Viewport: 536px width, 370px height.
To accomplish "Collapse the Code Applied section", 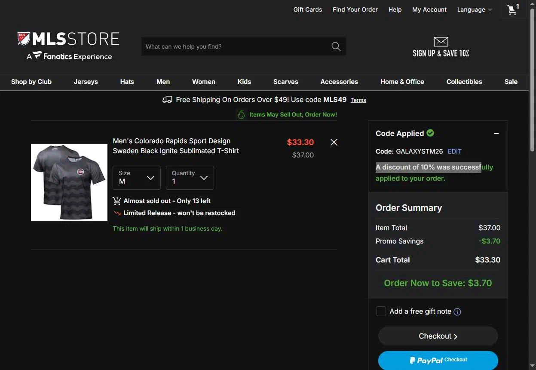I will [496, 133].
